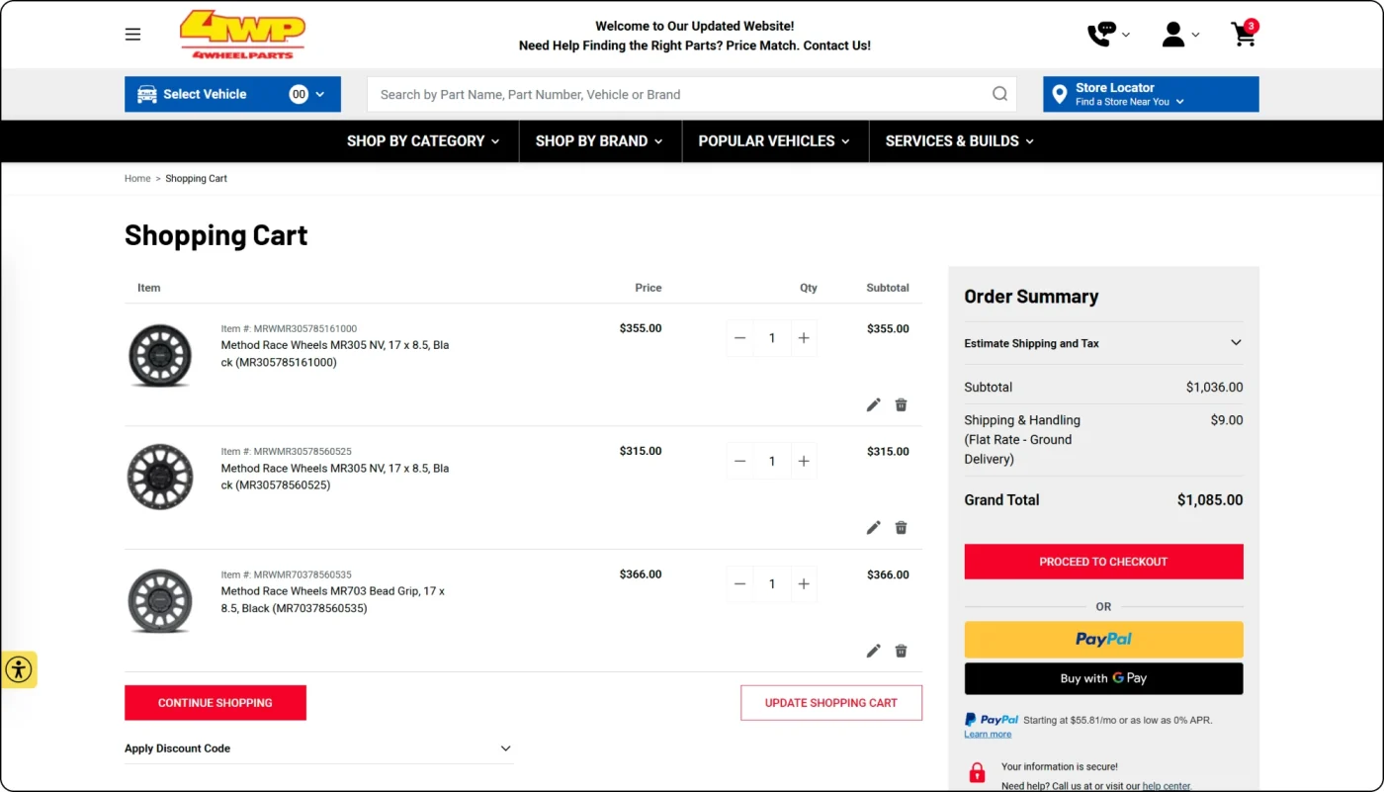Open the MR30578560525 wheel thumbnail
Viewport: 1384px width, 792px height.
160,478
